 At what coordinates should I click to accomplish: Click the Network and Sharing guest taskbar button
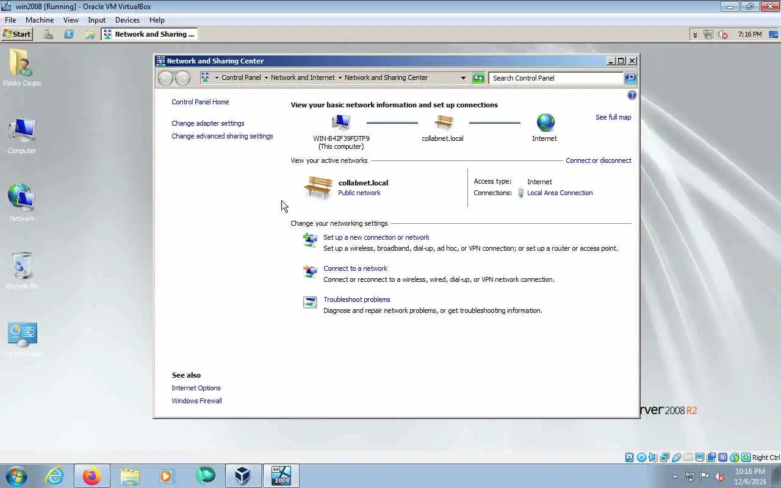pos(149,34)
